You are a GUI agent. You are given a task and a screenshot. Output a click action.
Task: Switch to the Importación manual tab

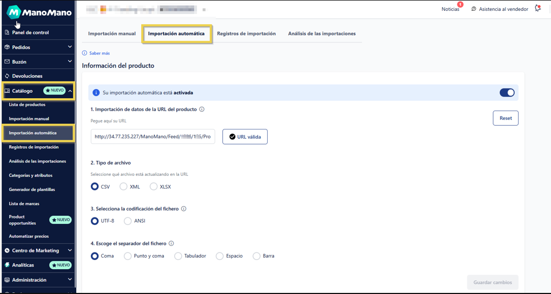point(112,33)
